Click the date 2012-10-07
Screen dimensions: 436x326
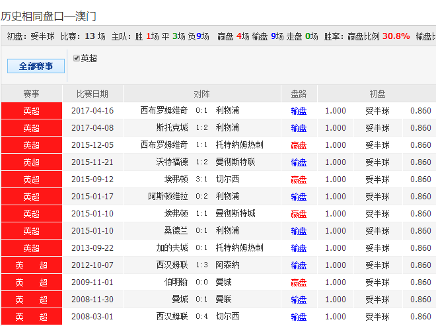click(x=92, y=265)
